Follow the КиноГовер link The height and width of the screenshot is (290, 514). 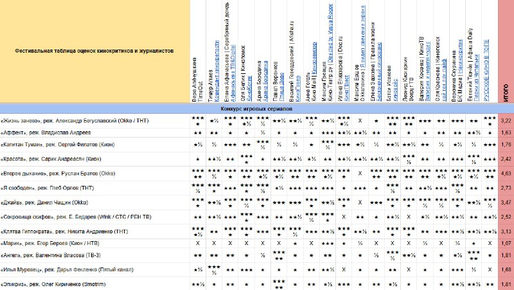[298, 89]
